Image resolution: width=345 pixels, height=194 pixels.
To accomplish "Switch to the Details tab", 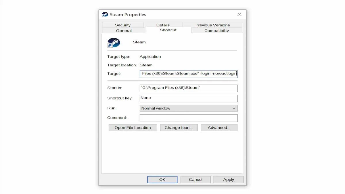I will pos(163,25).
